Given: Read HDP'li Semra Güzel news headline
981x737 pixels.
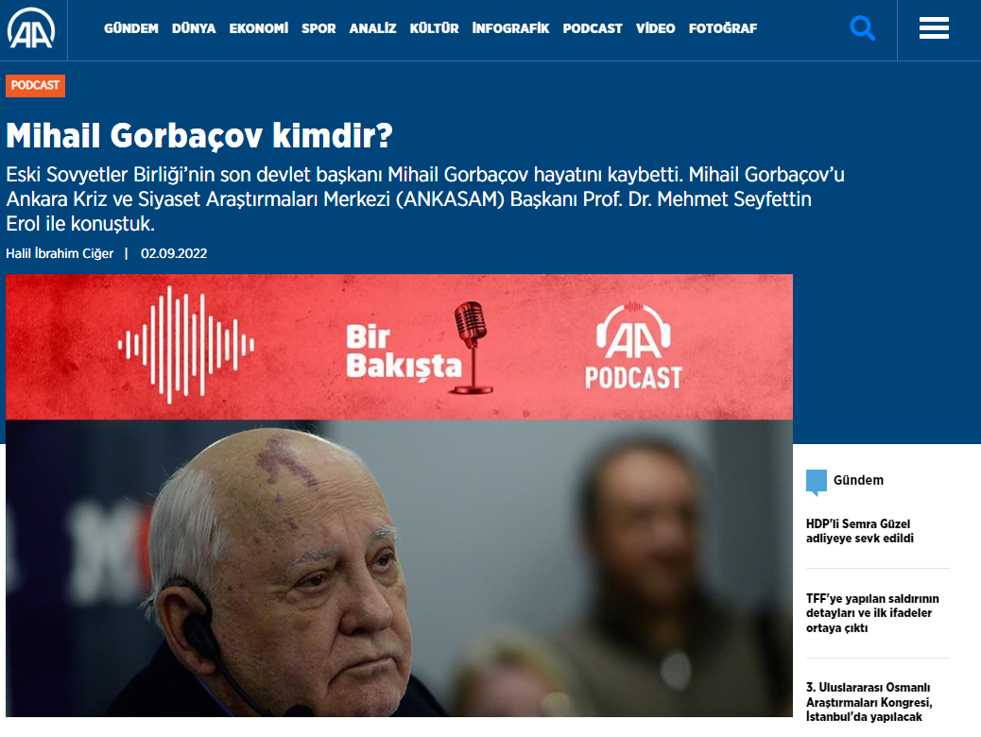Looking at the screenshot, I should [x=860, y=531].
